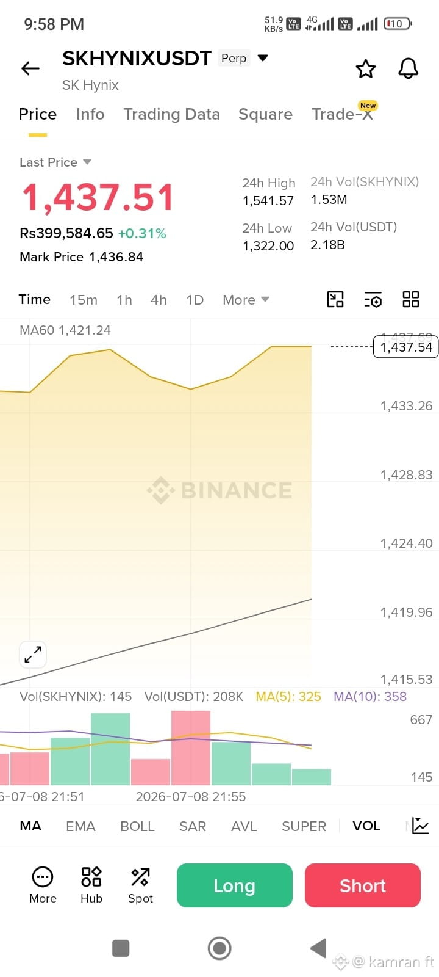
Task: Open chart settings icon
Action: tap(373, 299)
